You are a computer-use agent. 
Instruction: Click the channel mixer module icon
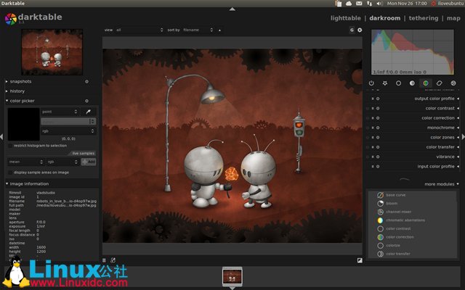(x=380, y=212)
